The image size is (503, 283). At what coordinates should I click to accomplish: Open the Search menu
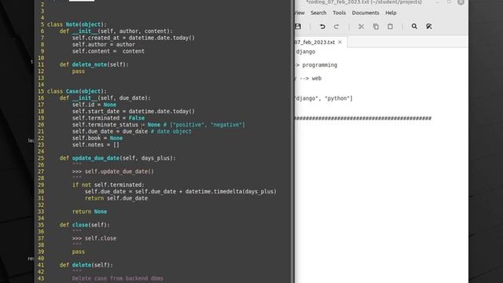(318, 13)
